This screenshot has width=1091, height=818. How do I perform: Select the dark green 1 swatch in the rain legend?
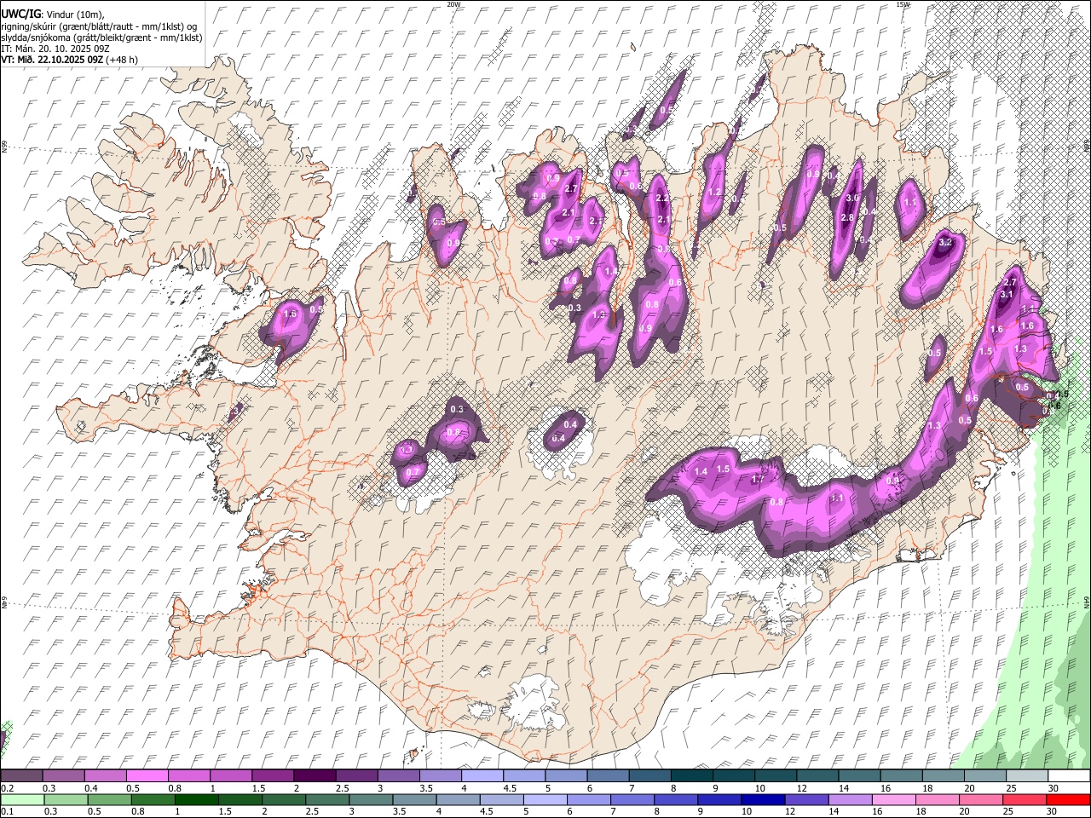click(x=196, y=799)
